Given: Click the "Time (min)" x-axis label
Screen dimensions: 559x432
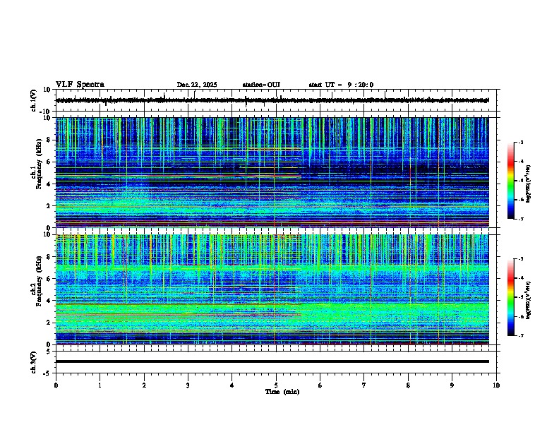Looking at the screenshot, I should [x=282, y=392].
